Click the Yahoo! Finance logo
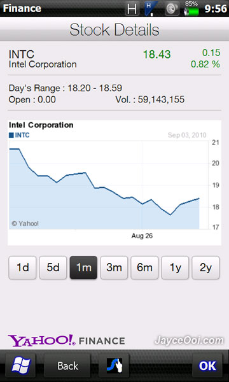 (x=66, y=340)
